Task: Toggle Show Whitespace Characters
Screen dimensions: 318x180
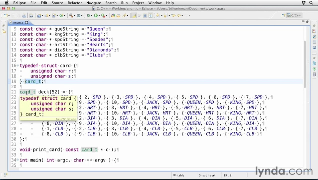Action: point(150,15)
